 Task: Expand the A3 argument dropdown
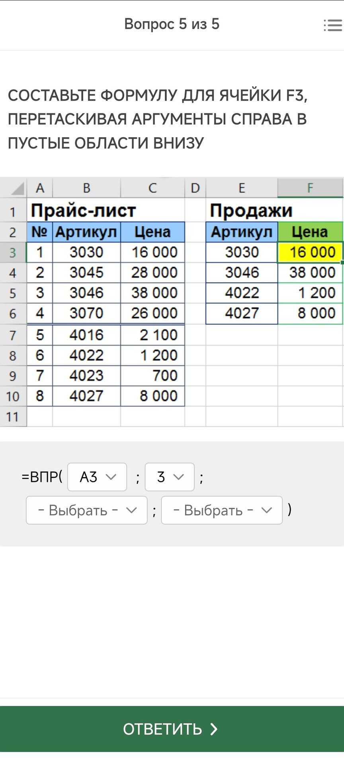pos(97,477)
